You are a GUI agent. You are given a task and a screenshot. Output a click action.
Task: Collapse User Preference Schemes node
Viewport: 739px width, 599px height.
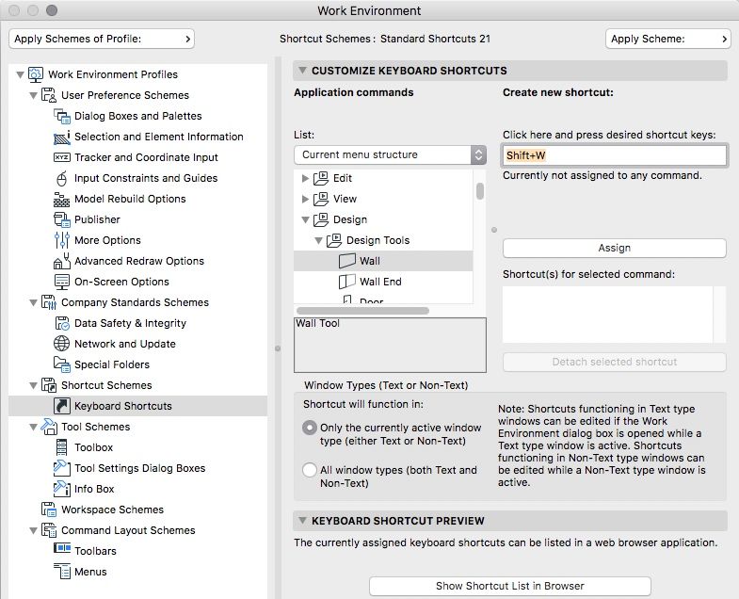click(34, 95)
